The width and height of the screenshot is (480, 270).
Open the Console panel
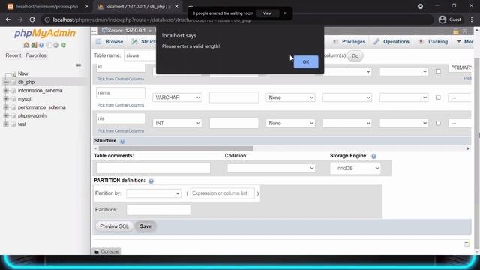click(x=106, y=251)
